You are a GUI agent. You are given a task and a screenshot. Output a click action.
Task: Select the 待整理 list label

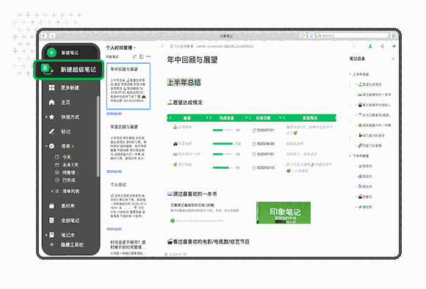[69, 172]
